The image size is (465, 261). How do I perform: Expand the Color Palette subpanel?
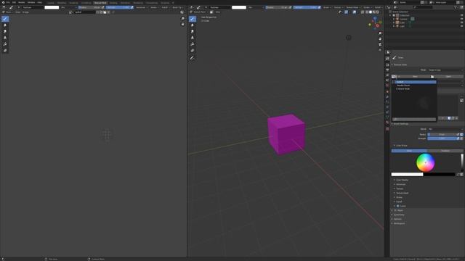click(x=402, y=180)
